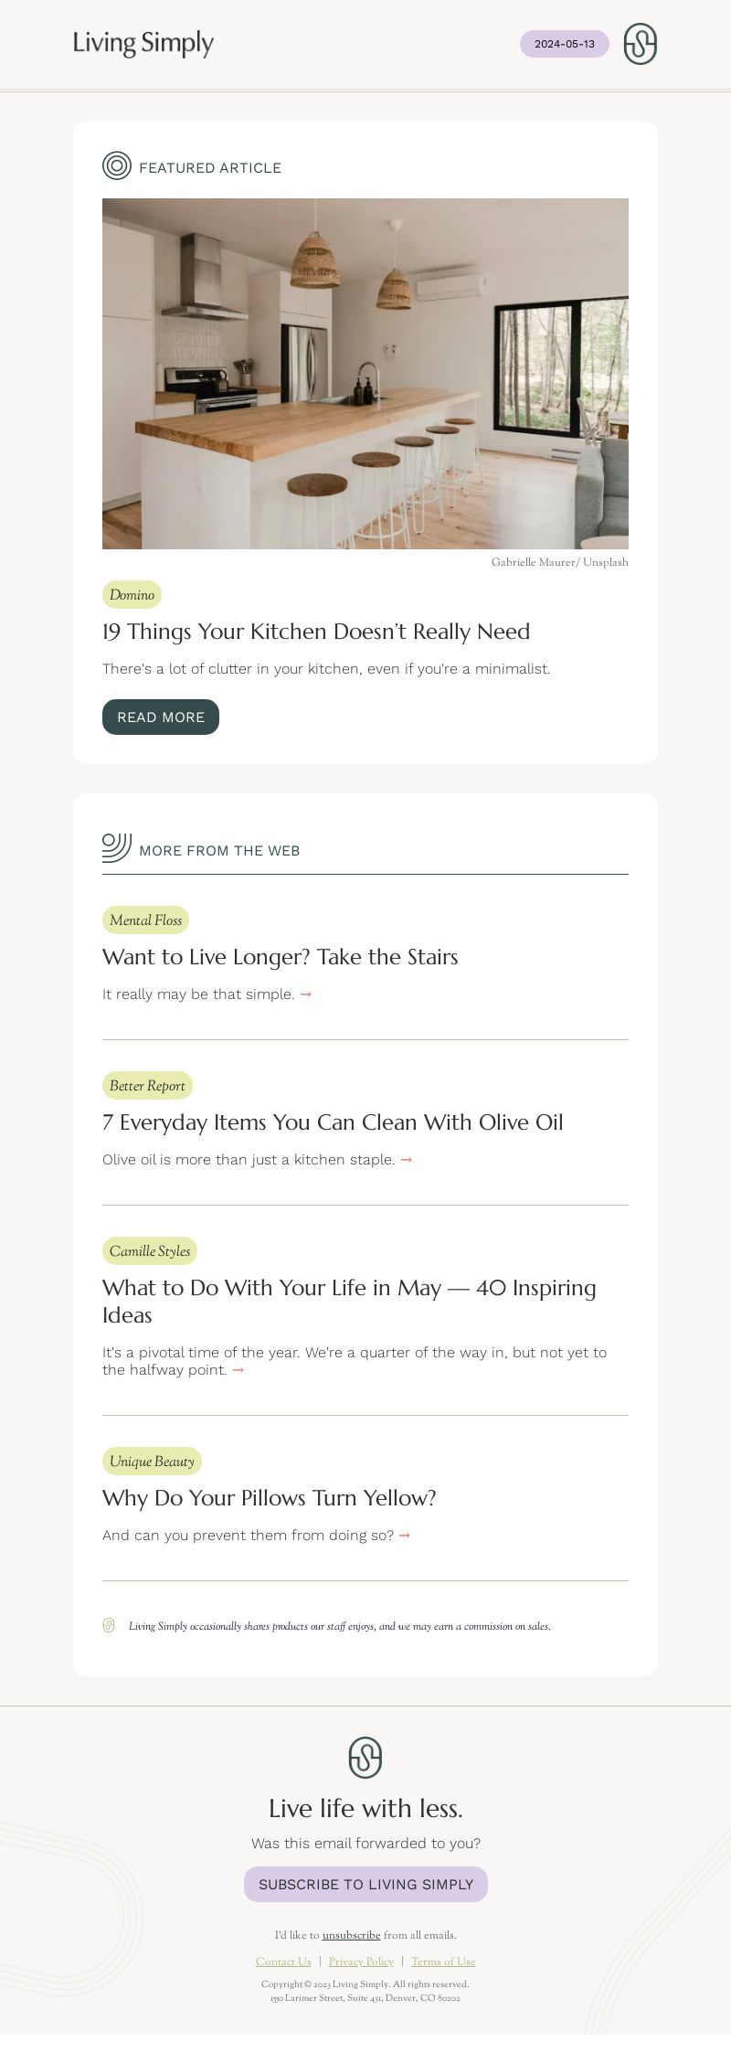
Task: Click the Living Simply logo icon in header
Action: (640, 44)
